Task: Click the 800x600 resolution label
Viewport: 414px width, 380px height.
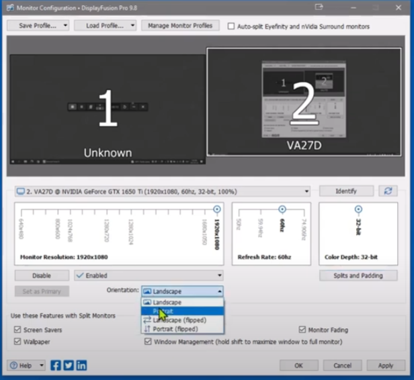Action: pos(58,229)
